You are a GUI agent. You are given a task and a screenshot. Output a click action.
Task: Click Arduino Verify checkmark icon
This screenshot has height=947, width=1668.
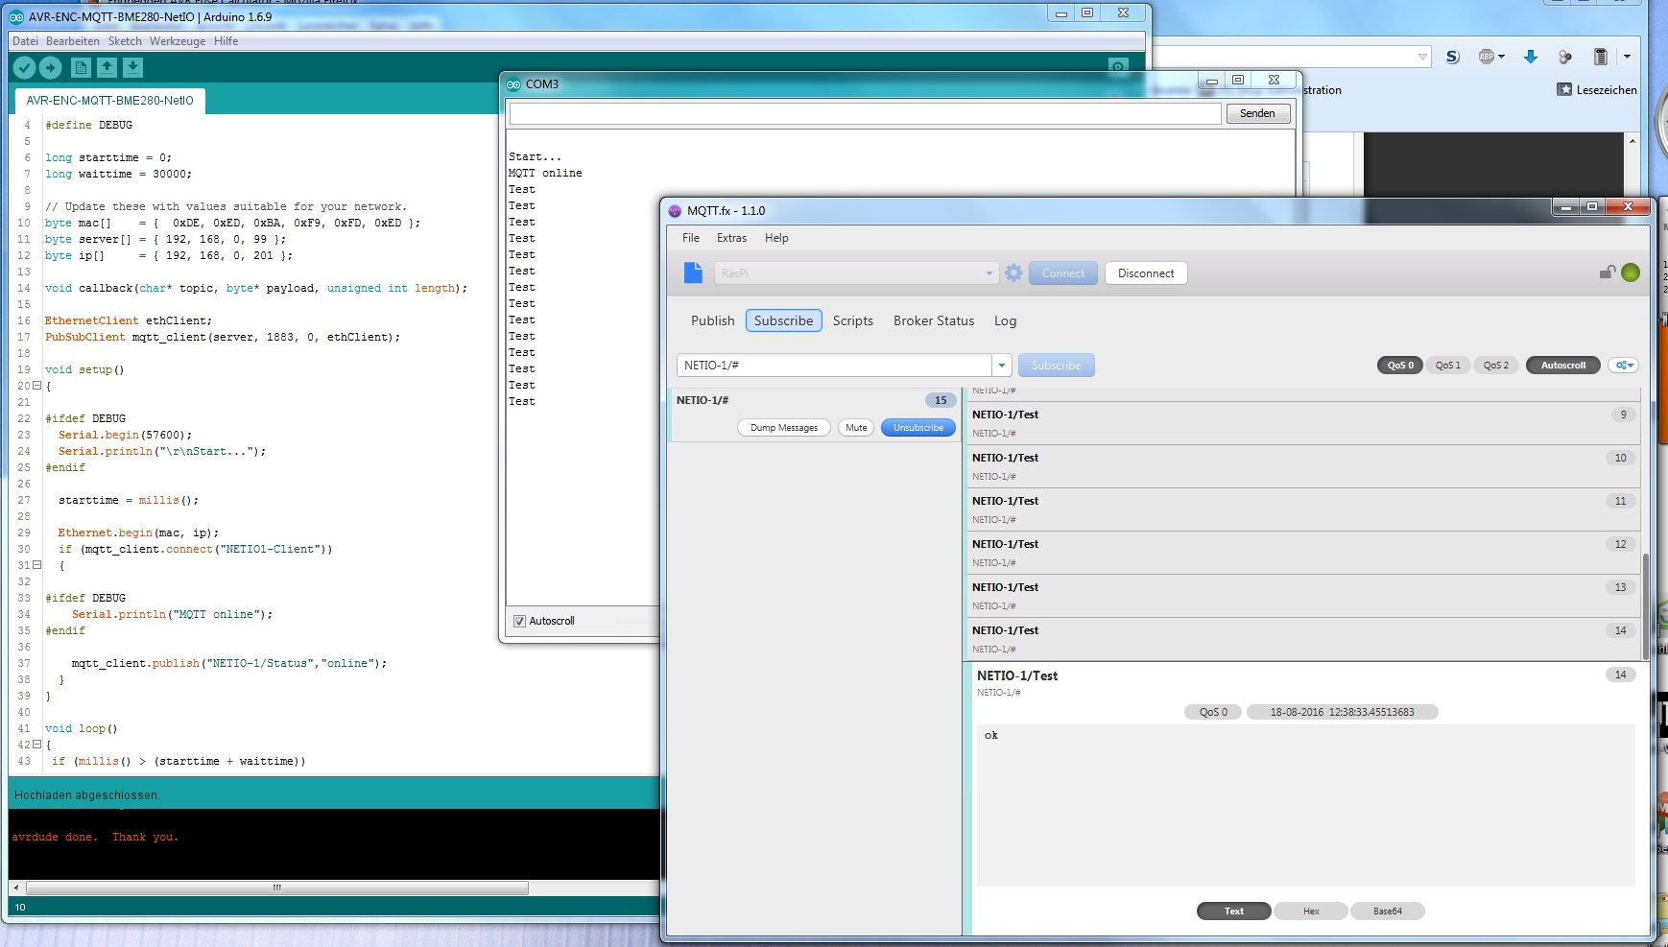pyautogui.click(x=24, y=67)
